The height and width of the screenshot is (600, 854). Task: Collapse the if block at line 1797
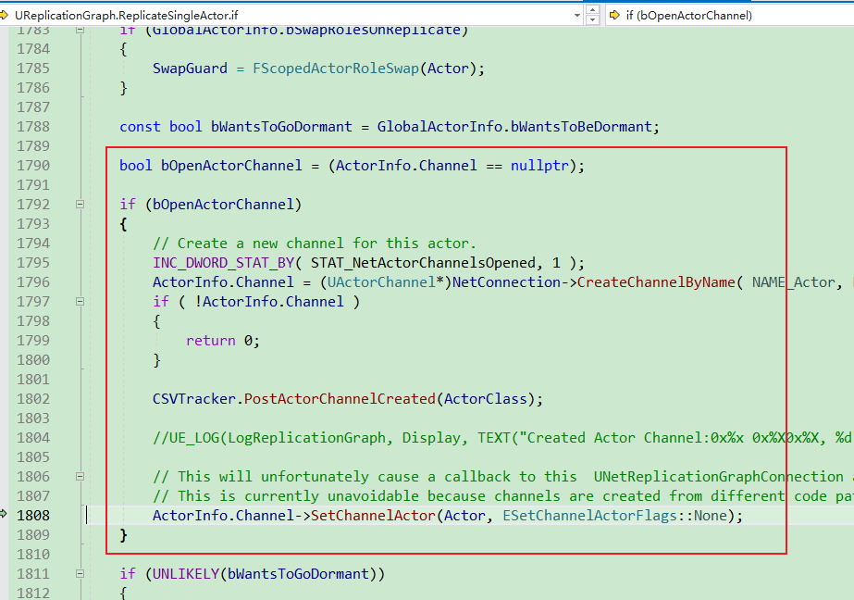(80, 301)
